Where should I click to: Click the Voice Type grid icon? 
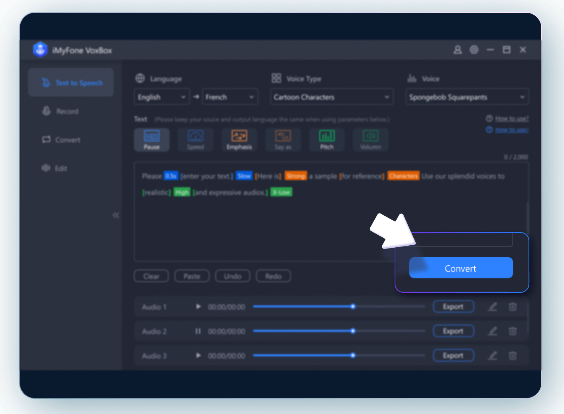(276, 78)
